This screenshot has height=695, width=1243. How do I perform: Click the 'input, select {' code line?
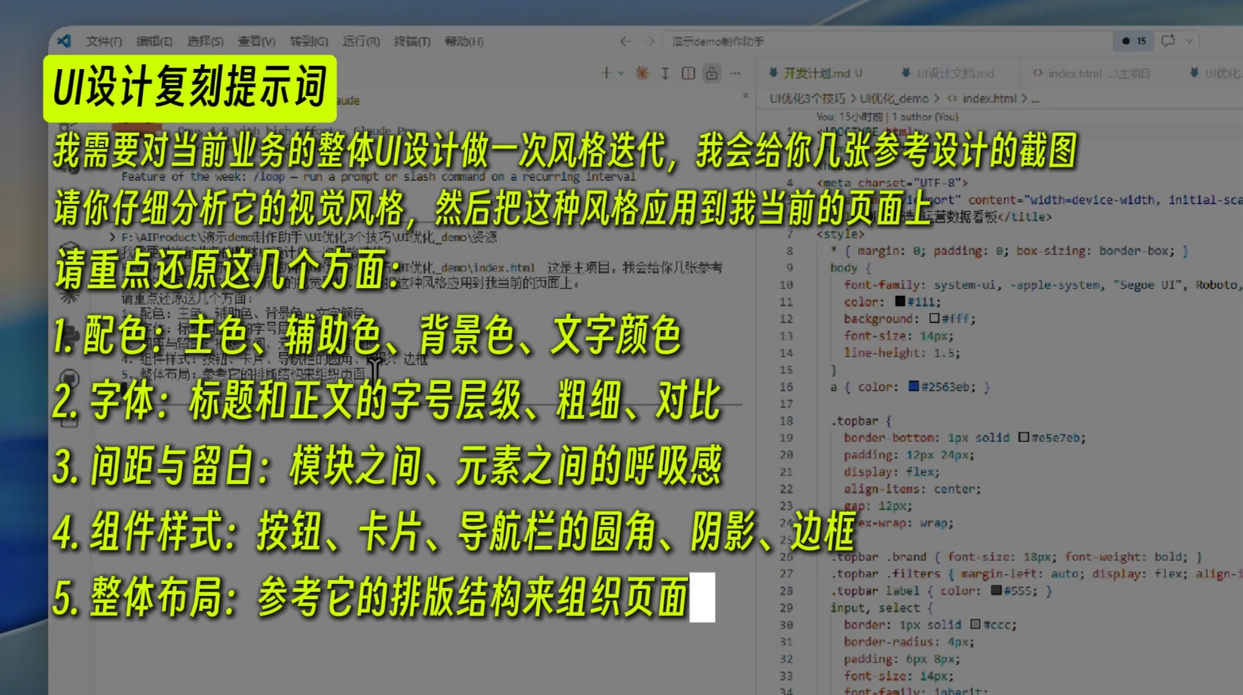(x=881, y=608)
